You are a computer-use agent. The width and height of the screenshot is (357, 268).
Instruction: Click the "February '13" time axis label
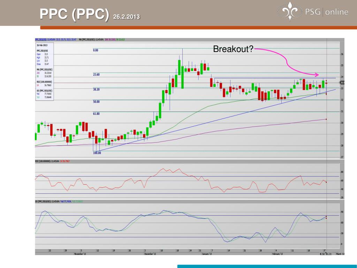coord(278,254)
